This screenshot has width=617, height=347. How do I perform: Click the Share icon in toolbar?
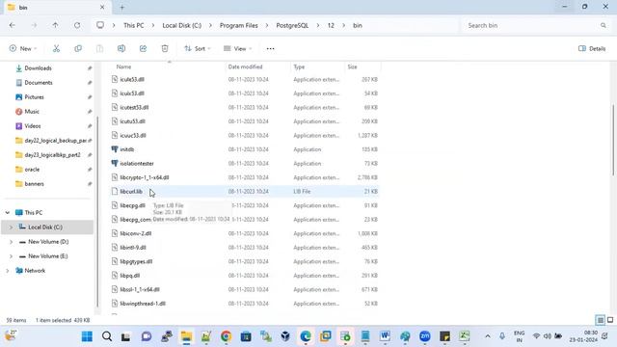(x=143, y=48)
